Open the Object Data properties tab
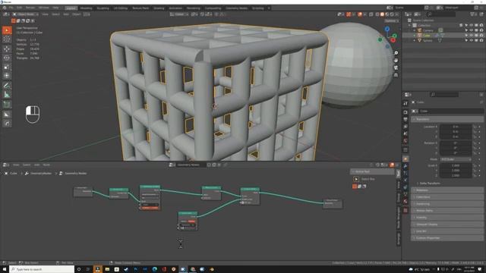 [x=406, y=194]
